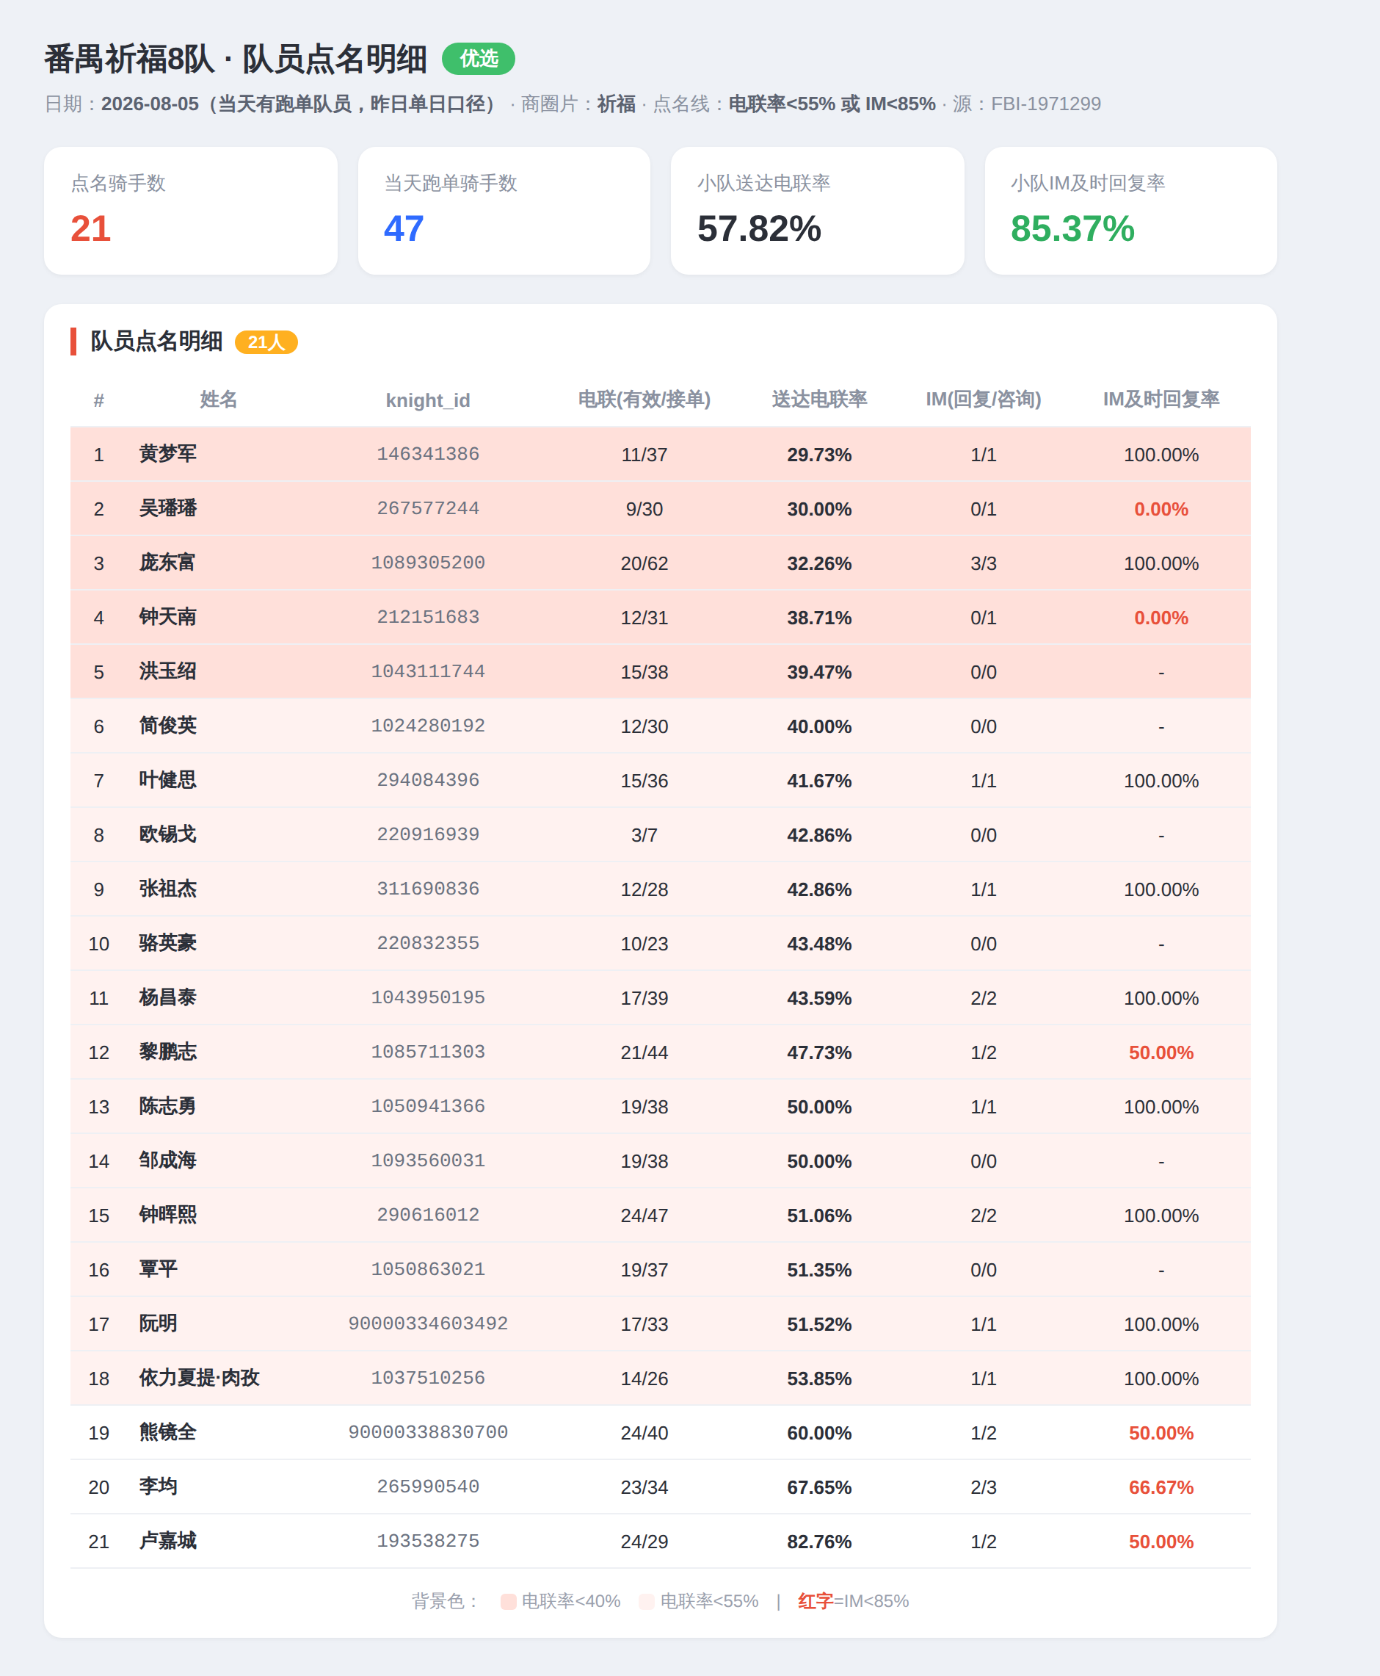1380x1676 pixels.
Task: Click the 20/62 call count cell
Action: click(644, 563)
